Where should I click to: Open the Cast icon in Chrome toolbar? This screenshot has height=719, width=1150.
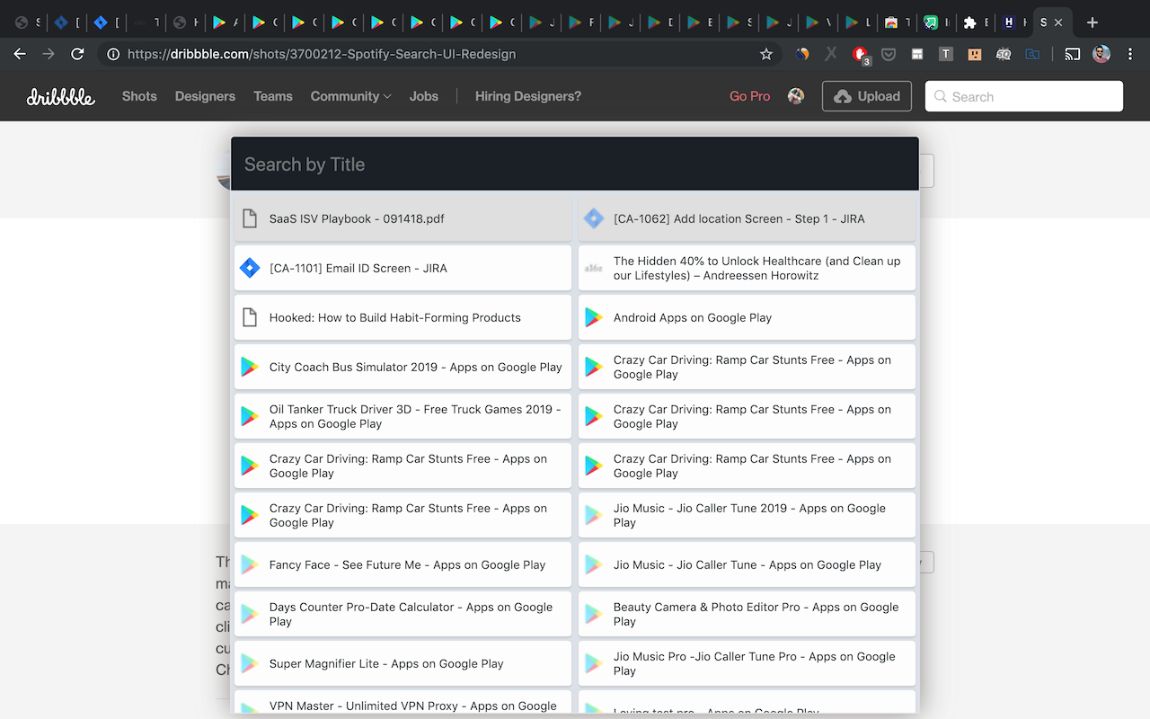pos(1073,54)
